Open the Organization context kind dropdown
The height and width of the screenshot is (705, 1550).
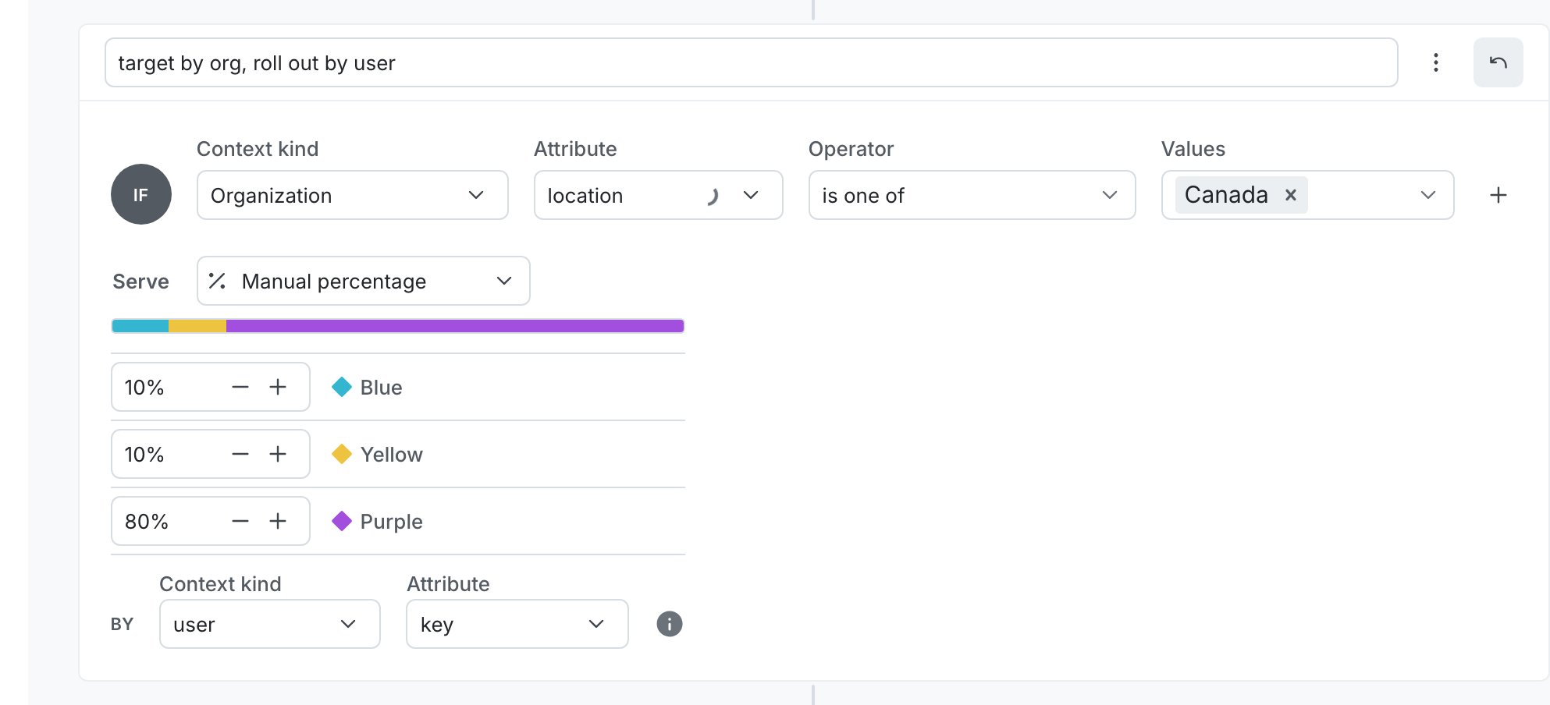pos(352,195)
